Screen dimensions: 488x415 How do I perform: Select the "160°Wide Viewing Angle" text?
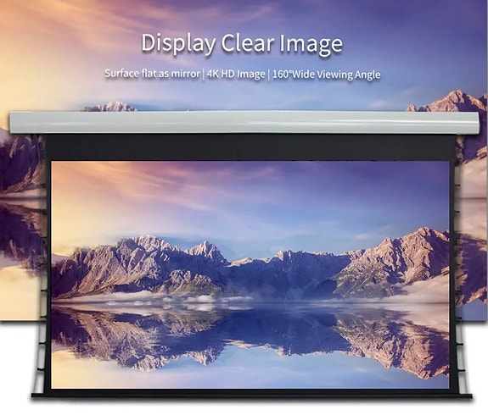(x=327, y=75)
